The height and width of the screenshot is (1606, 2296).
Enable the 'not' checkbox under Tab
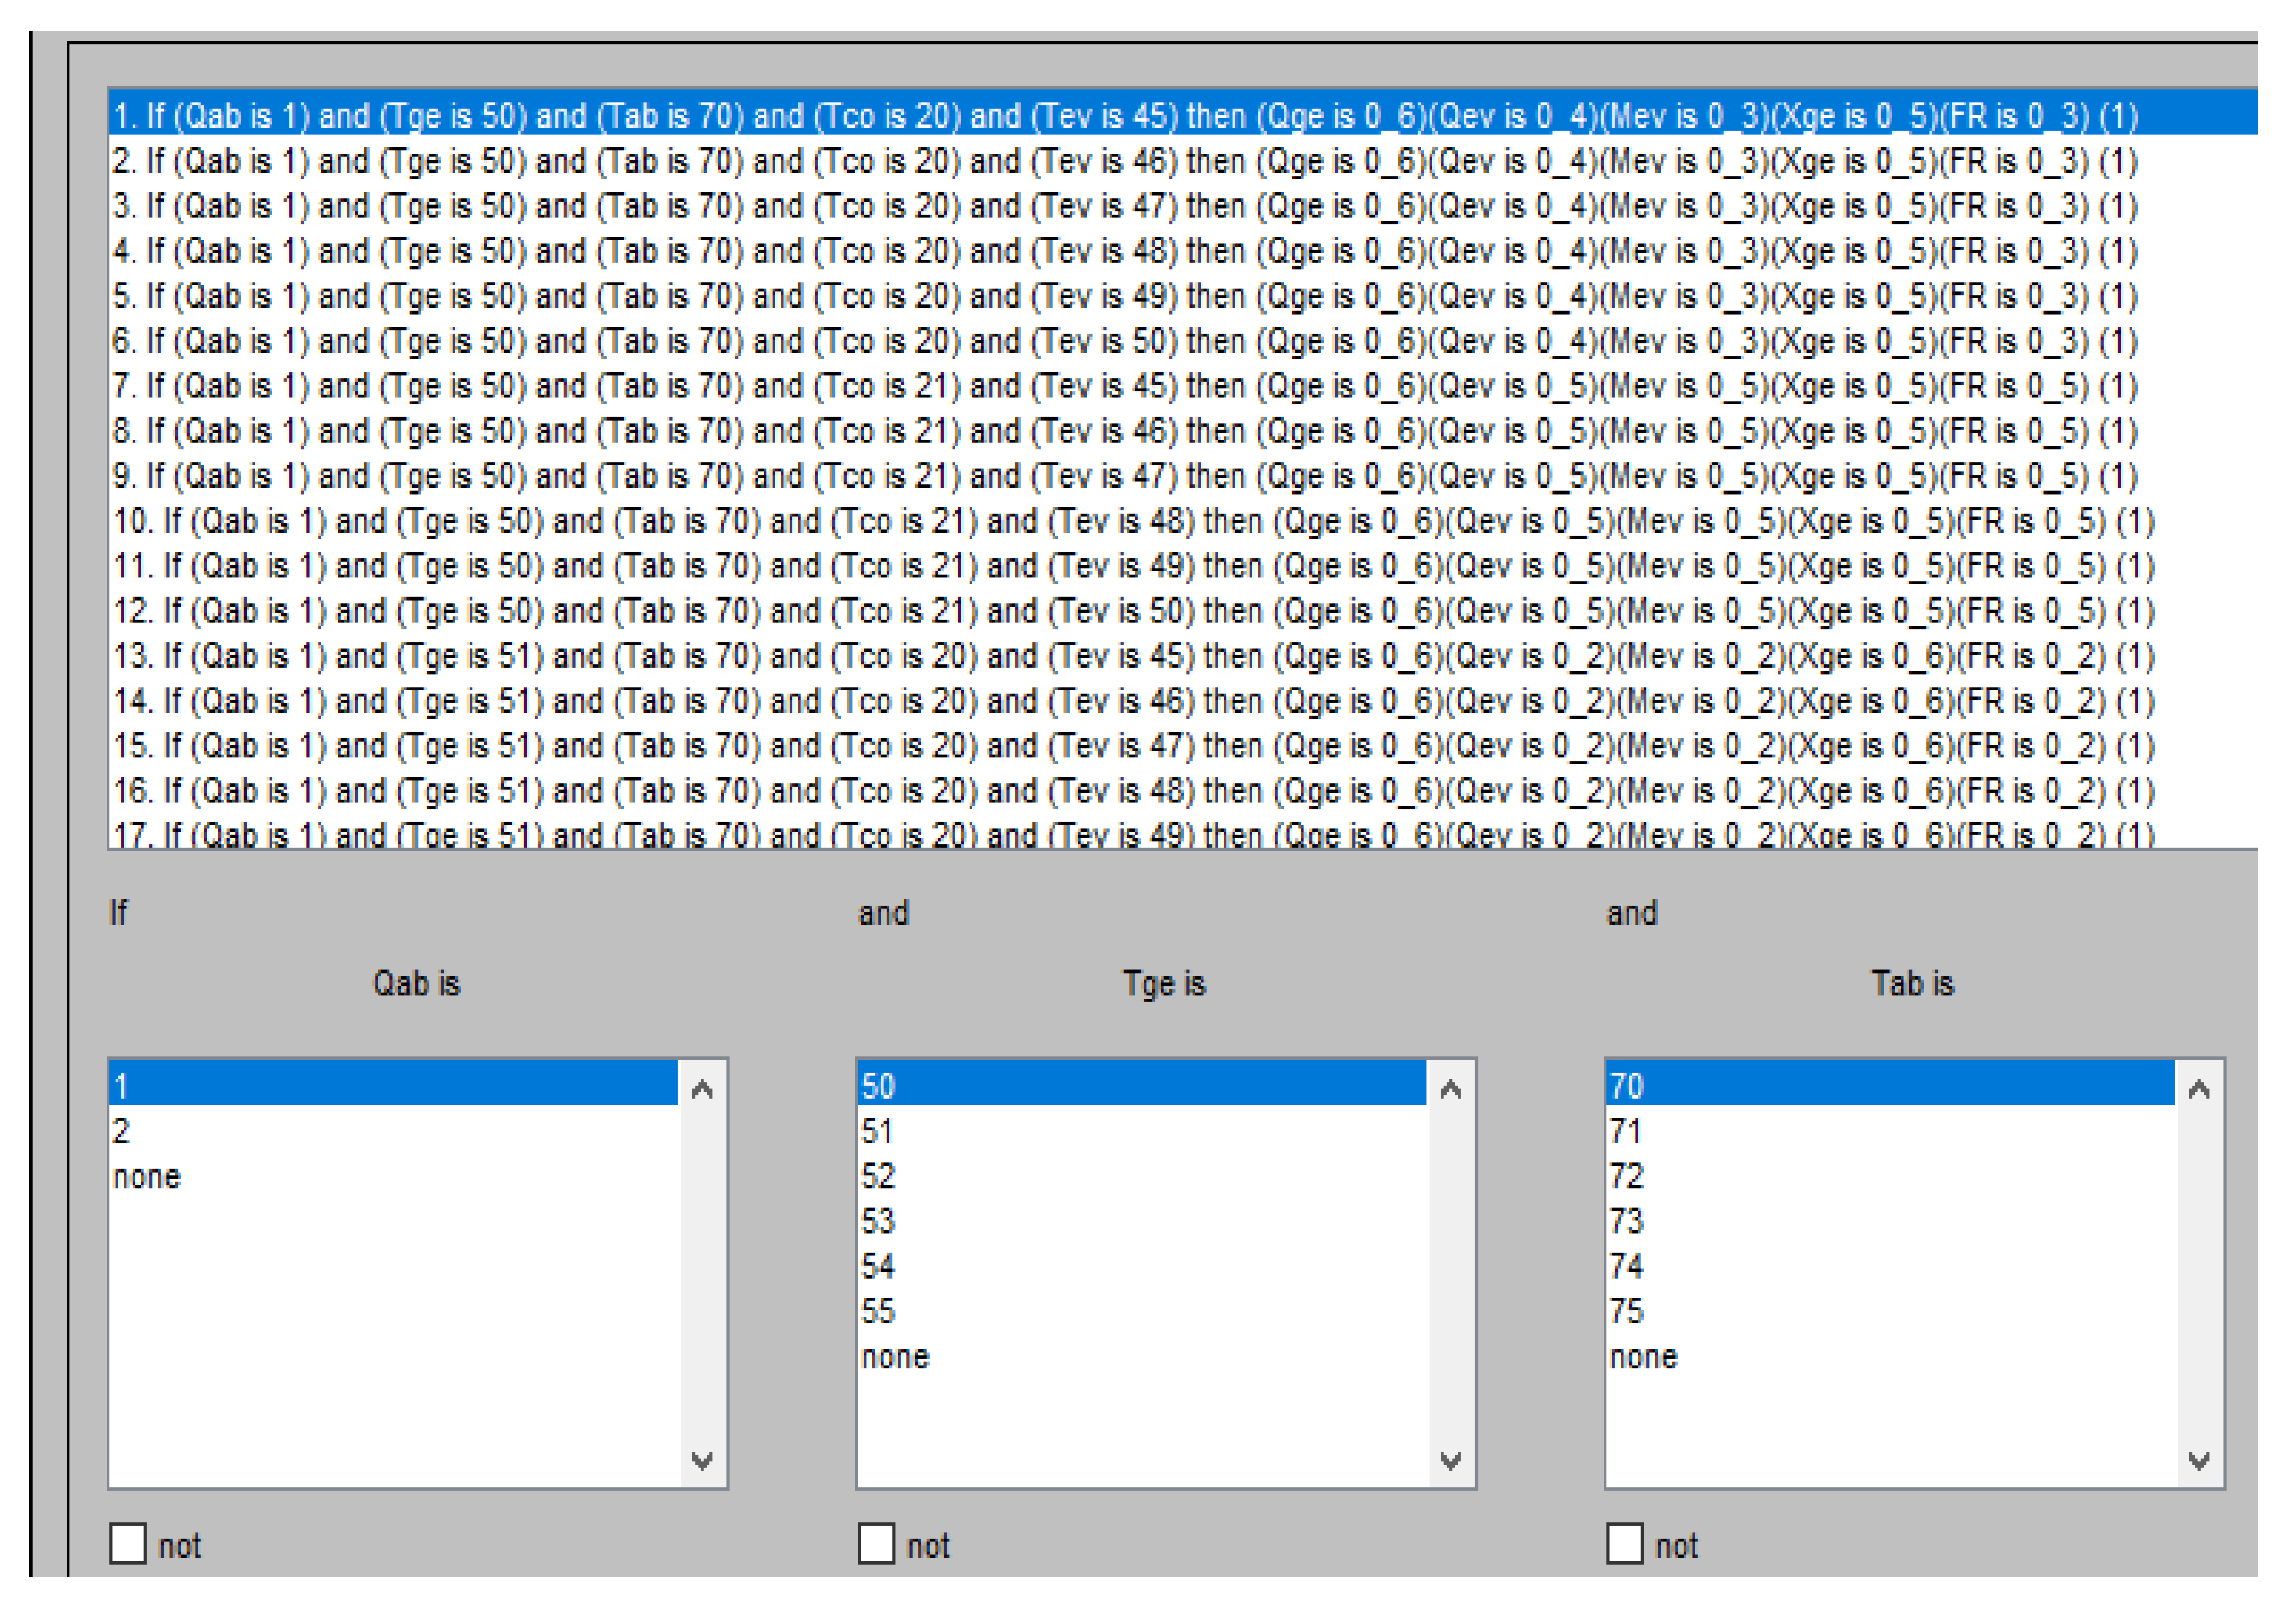(x=1624, y=1543)
